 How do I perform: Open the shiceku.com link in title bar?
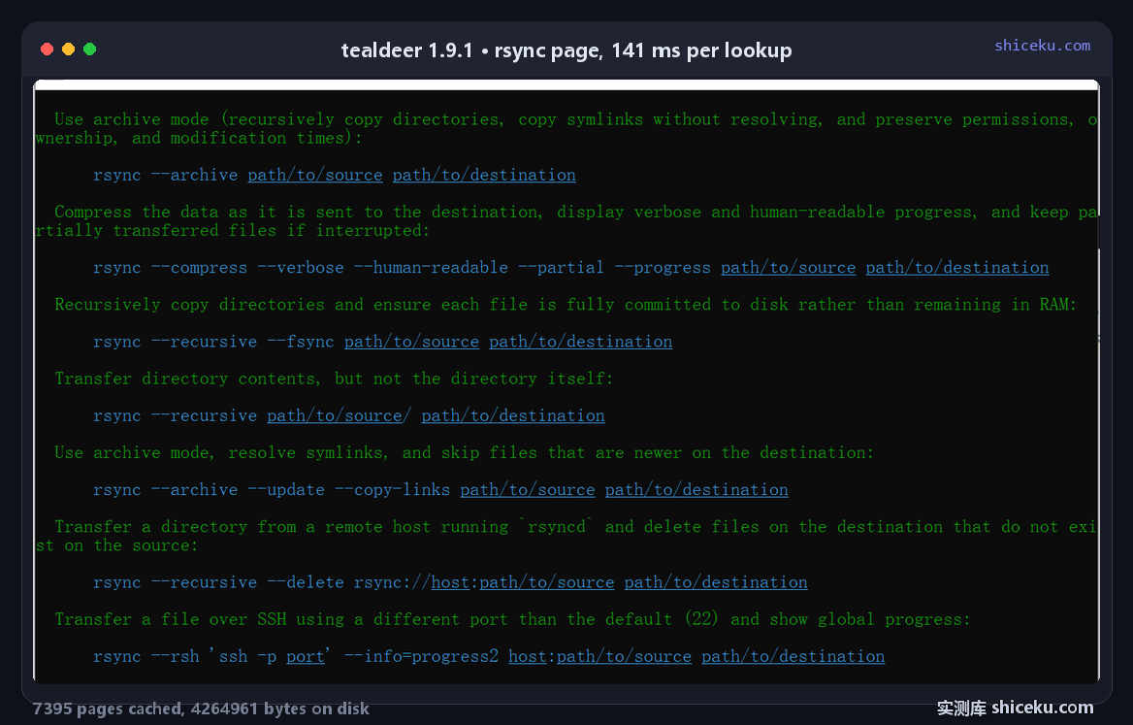coord(1042,46)
